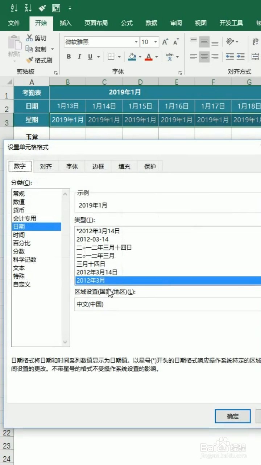261x465 pixels.
Task: Open the Font (字体) group dialog launcher
Action: [x=180, y=72]
